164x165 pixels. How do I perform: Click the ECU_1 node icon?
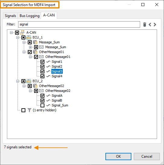29,38
